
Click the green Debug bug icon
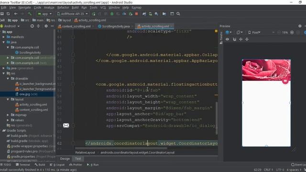tap(112, 14)
